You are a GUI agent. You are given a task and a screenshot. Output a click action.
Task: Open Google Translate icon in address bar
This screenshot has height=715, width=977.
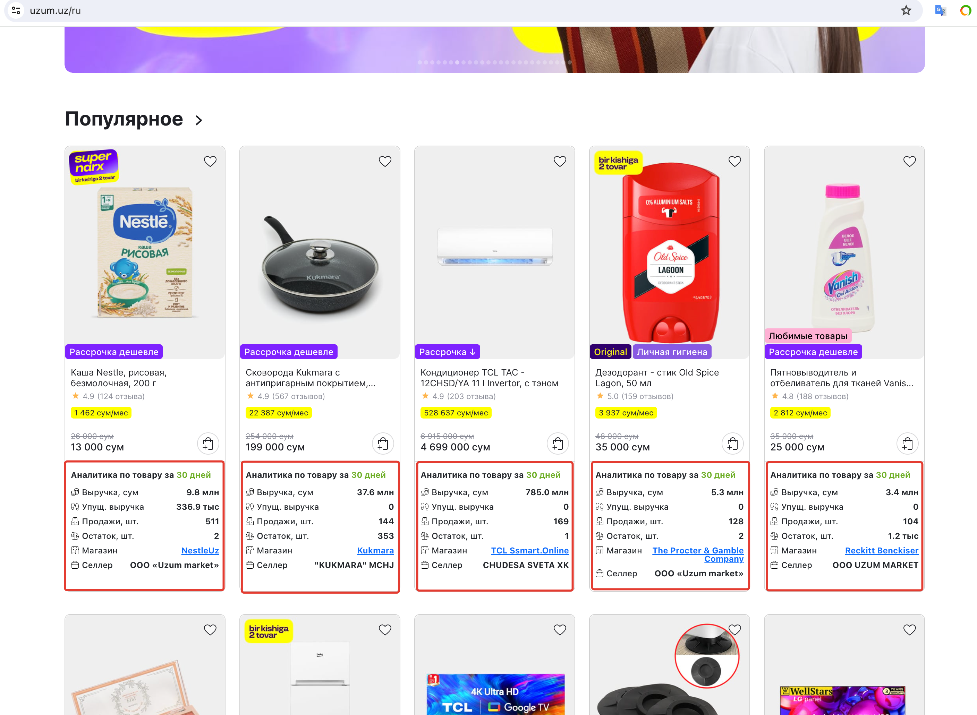pos(940,10)
